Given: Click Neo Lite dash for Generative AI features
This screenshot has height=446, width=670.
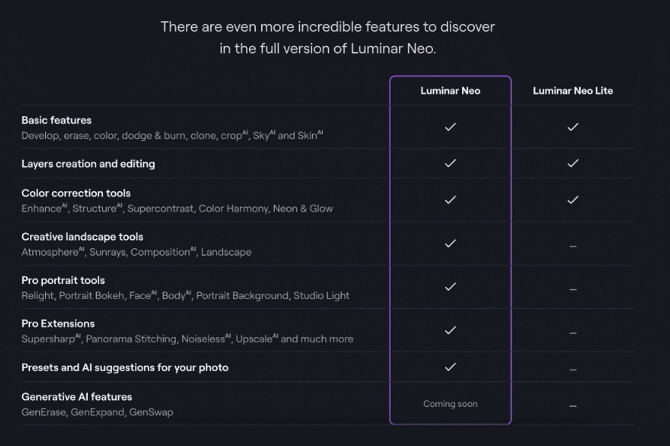Looking at the screenshot, I should tap(573, 406).
